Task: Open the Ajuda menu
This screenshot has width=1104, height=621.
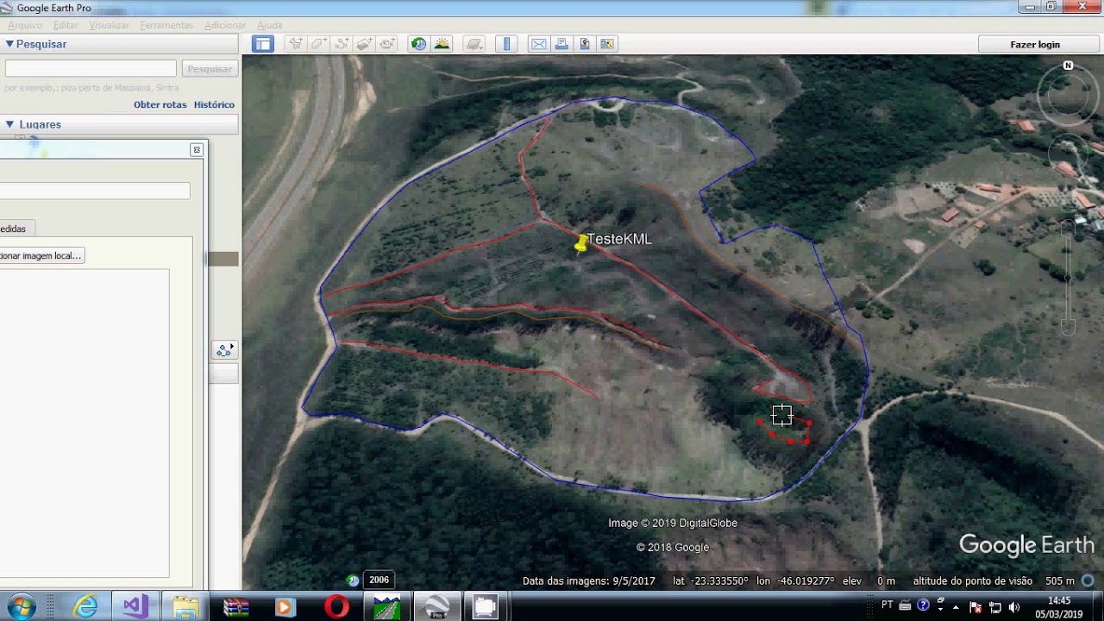Action: 269,25
